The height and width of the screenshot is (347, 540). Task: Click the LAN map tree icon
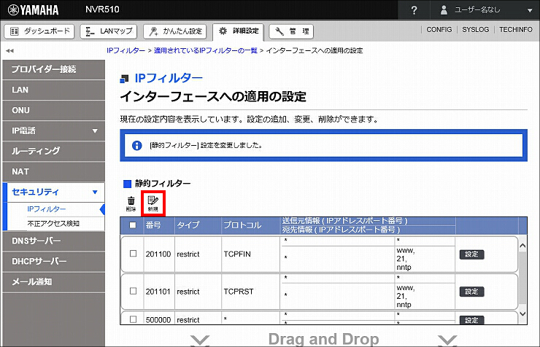(x=90, y=31)
